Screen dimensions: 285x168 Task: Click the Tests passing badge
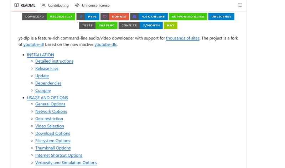coord(98,25)
